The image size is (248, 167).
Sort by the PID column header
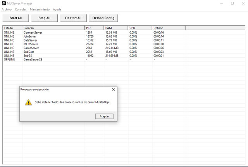click(94, 28)
